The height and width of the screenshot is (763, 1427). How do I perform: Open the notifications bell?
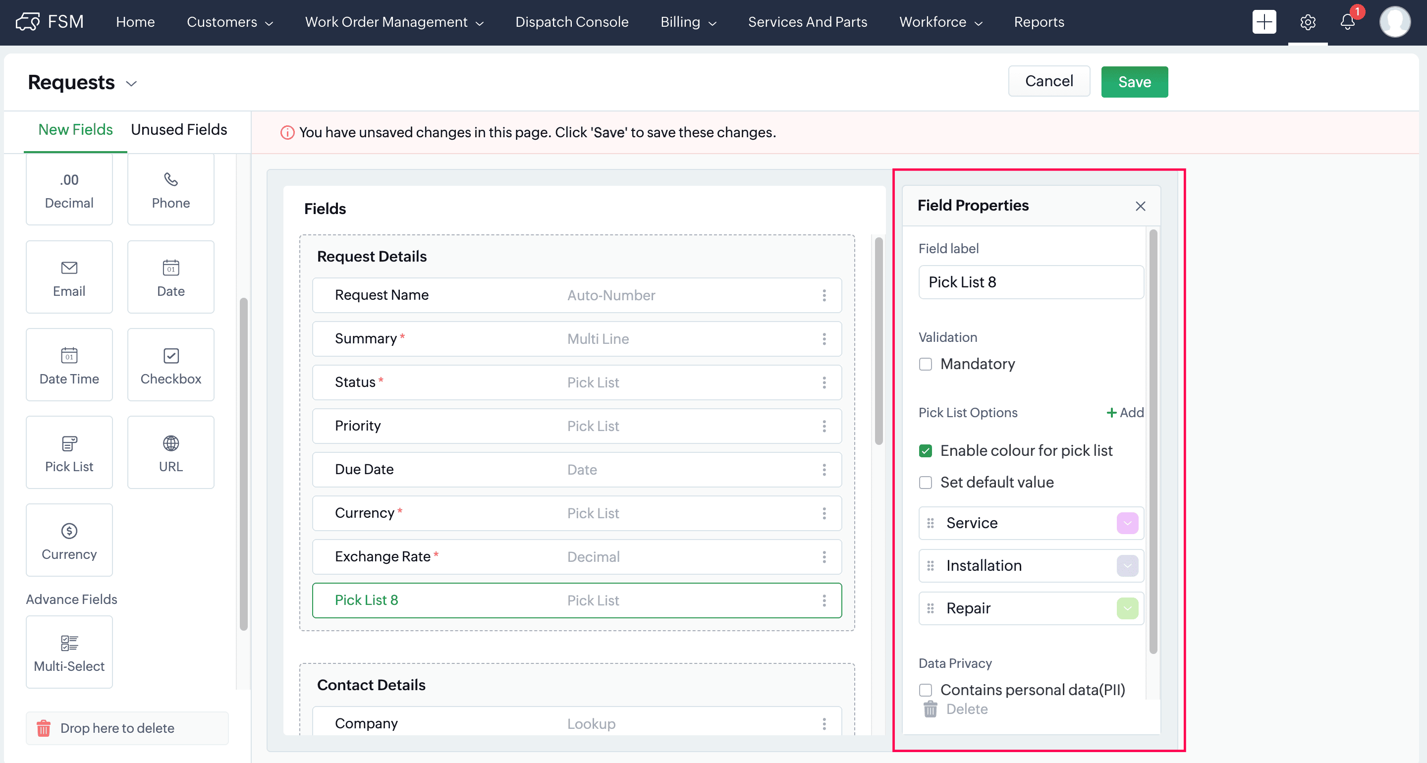tap(1347, 22)
